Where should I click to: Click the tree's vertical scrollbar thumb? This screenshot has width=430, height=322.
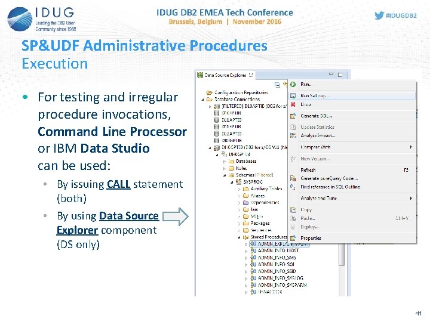pyautogui.click(x=342, y=255)
